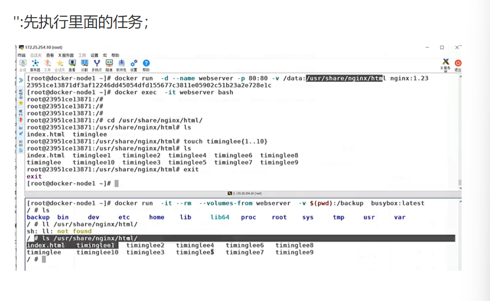Screen dimensions: 490x301
Task: Open the 工具 menu in menu bar
Action: click(x=82, y=55)
